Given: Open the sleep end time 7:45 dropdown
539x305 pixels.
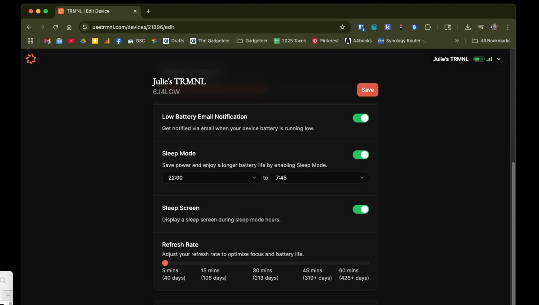Looking at the screenshot, I should point(319,178).
